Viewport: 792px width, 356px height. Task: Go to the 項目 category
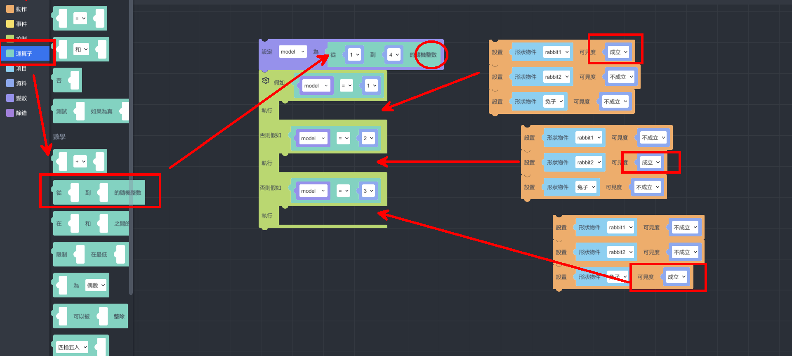point(21,68)
